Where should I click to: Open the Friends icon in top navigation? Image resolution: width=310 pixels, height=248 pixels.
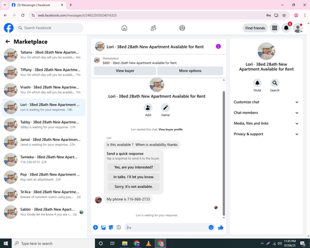pyautogui.click(x=153, y=28)
